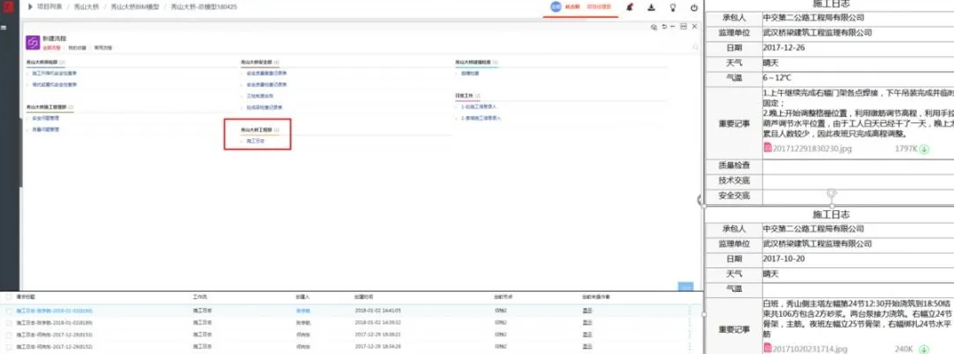The image size is (954, 354).
Task: Open 项目列表 breadcrumb
Action: 49,7
